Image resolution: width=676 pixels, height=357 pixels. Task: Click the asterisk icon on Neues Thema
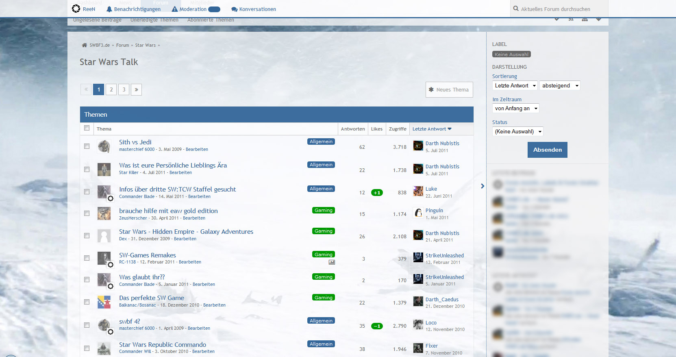click(431, 89)
